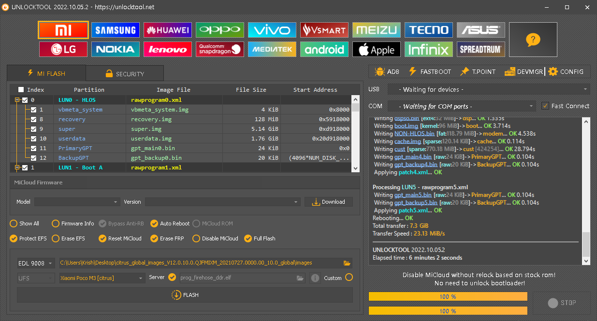Select the Lenovo brand icon
The image size is (597, 321).
point(168,49)
